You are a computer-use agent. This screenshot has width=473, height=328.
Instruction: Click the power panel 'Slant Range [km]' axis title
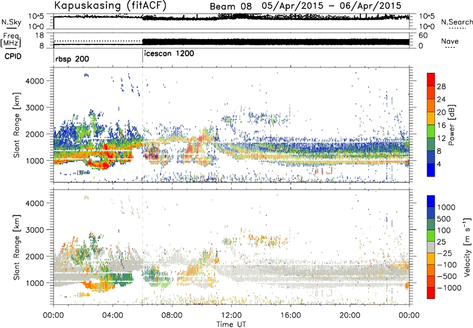17,125
